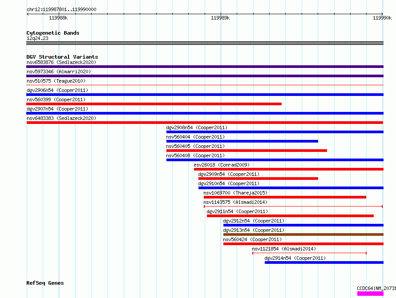396x298 pixels.
Task: Select the esv26018 (Conrad2009) label
Action: tap(222, 165)
